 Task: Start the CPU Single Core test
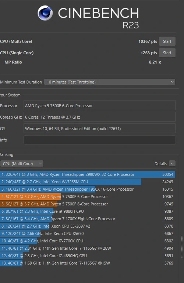pos(167,53)
